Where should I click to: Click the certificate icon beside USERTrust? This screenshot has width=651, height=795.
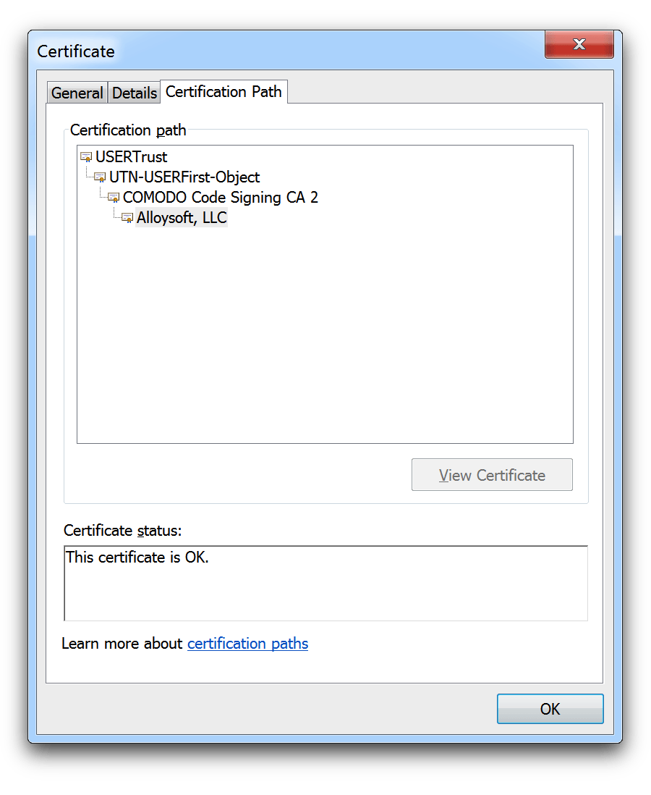coord(86,157)
